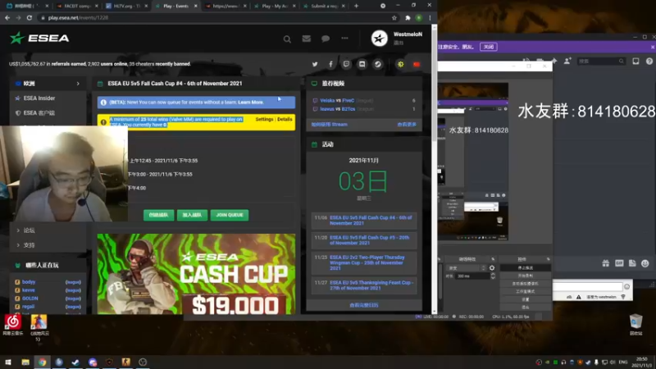Open ESEA 客户端 in the sidebar

(x=39, y=113)
